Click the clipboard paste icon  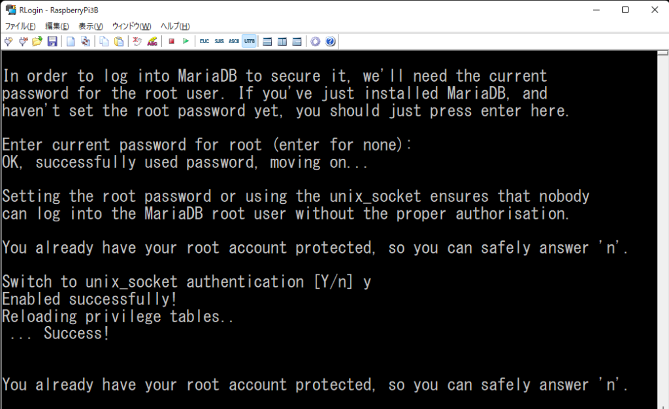119,41
